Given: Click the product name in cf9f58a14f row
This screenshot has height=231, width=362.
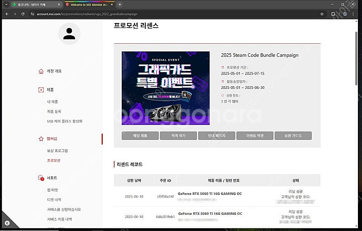Looking at the screenshot, I should click(x=210, y=194).
